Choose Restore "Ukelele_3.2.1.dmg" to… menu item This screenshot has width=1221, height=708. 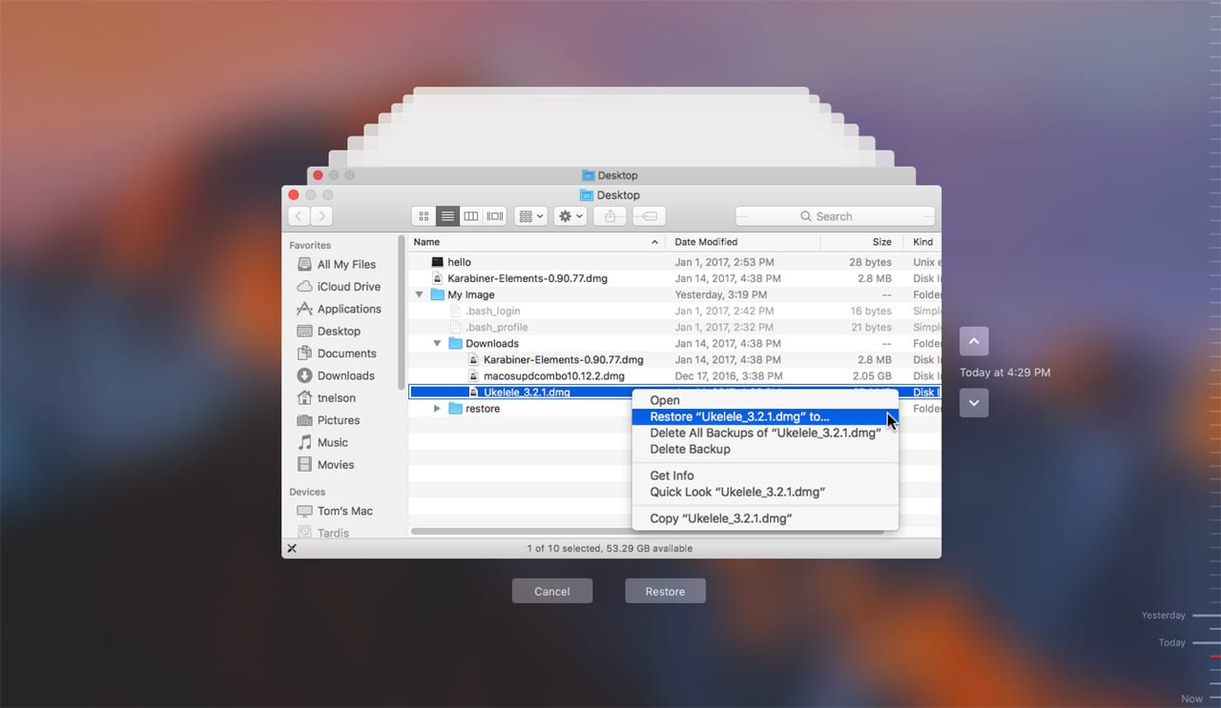(739, 416)
